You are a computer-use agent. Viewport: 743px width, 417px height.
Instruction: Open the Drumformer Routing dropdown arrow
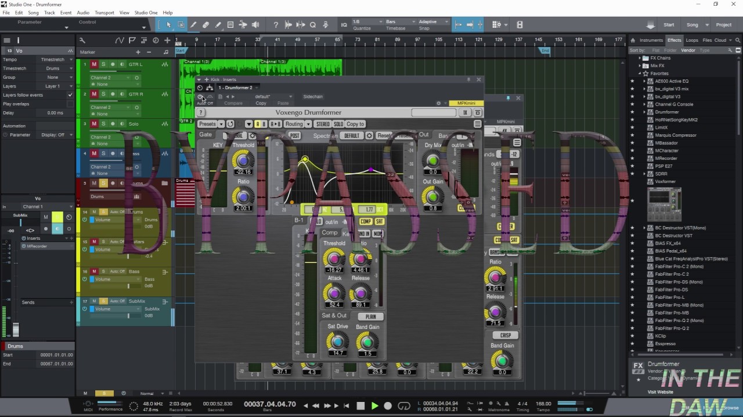click(307, 124)
